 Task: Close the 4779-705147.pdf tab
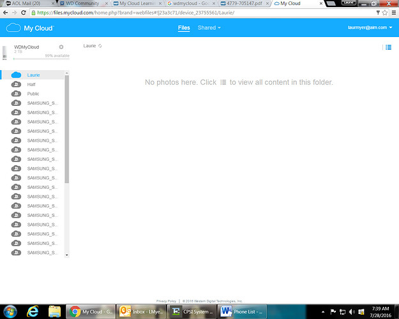267,4
